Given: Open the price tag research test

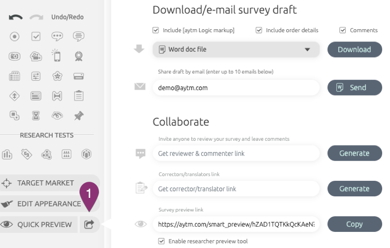Looking at the screenshot, I should 27,154.
